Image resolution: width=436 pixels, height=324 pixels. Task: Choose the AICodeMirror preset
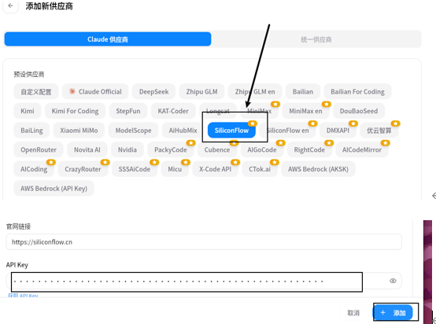point(362,149)
